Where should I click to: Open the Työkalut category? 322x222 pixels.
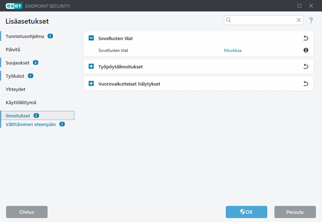point(15,76)
